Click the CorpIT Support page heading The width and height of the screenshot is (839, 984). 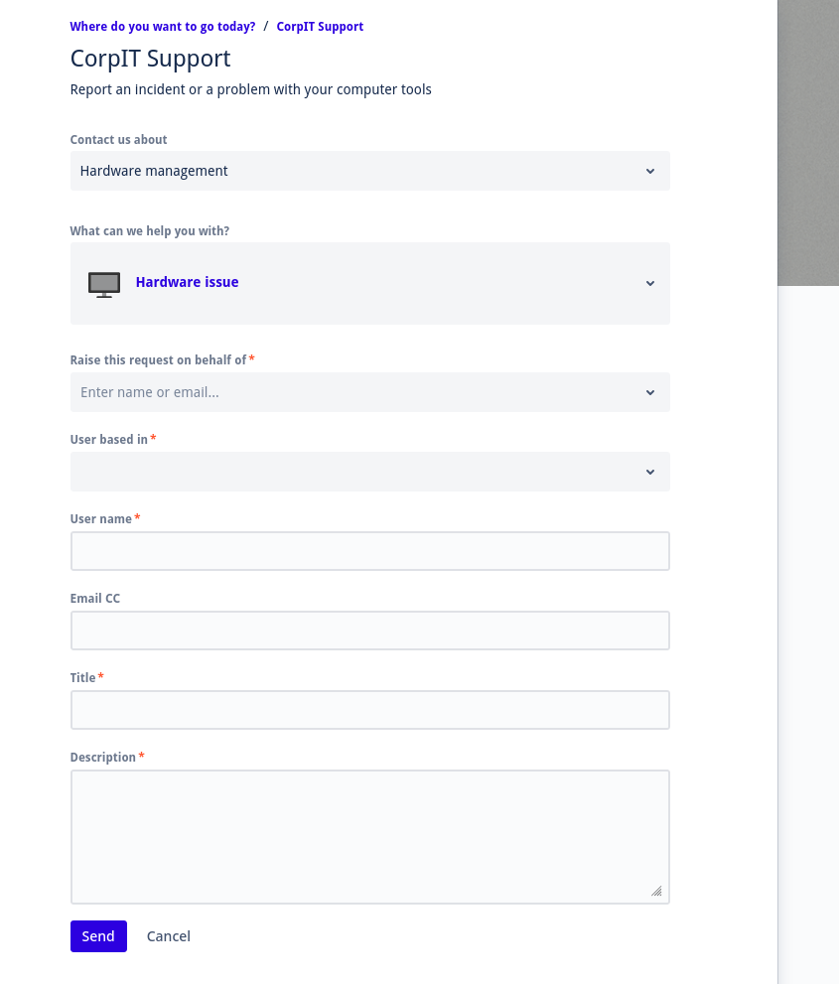pyautogui.click(x=150, y=59)
